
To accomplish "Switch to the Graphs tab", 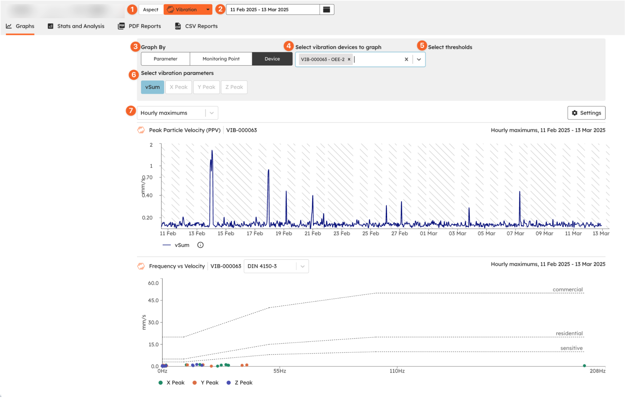I will coord(20,26).
